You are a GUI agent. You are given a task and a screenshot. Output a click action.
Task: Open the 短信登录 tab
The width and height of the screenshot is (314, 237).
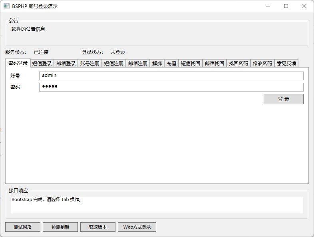coord(42,64)
